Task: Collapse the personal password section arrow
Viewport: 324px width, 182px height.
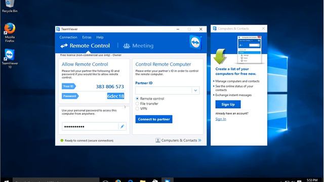Action: pos(125,107)
